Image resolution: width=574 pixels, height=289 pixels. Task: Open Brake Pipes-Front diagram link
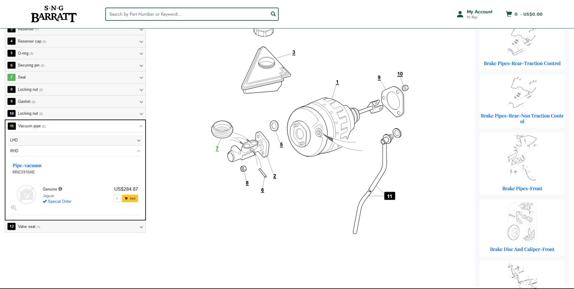tap(522, 188)
